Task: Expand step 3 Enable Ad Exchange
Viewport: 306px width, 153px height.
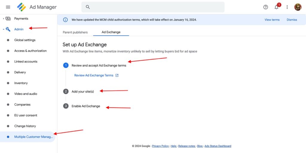Action: (x=86, y=106)
